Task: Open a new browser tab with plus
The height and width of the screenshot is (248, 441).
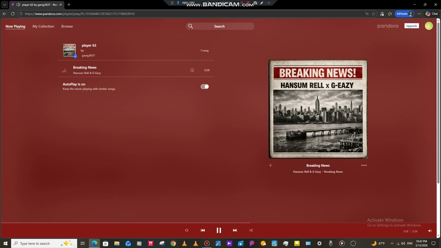Action: (x=69, y=4)
